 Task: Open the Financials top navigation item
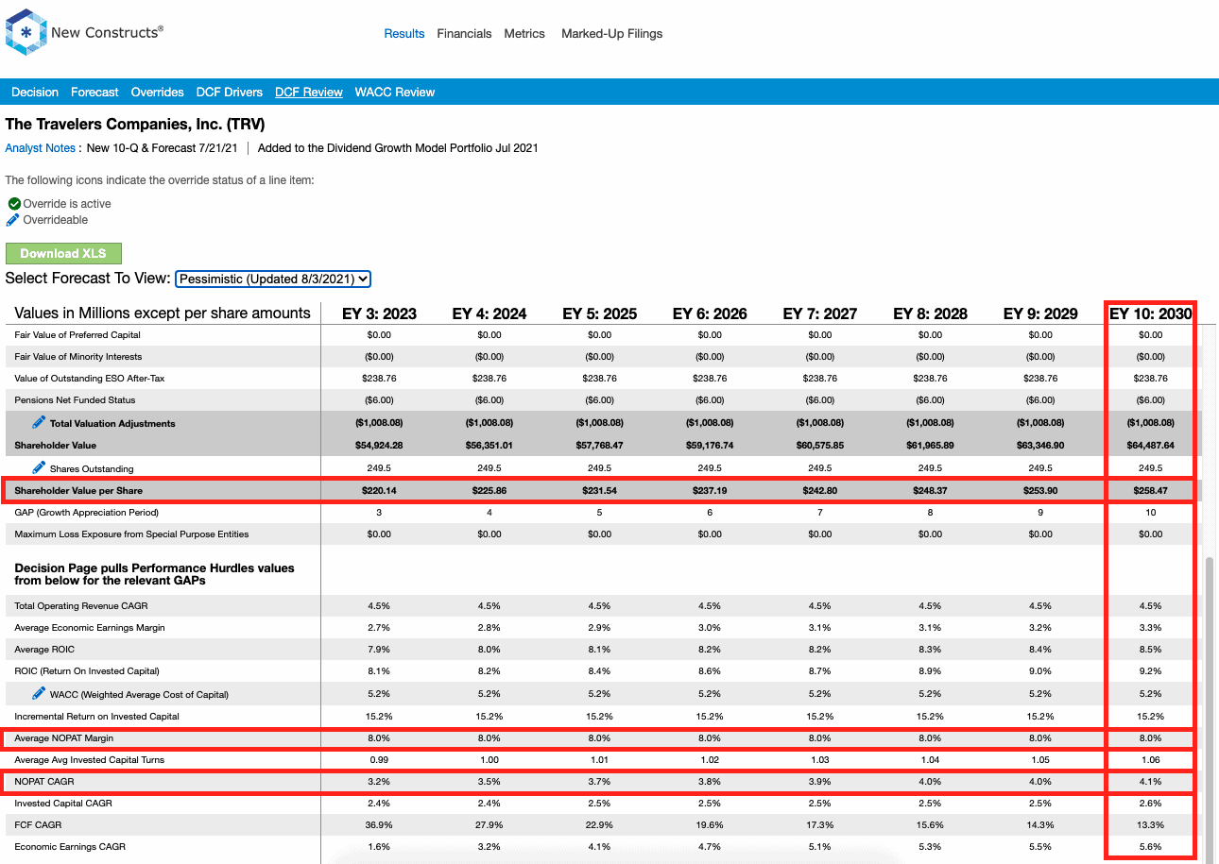[x=464, y=33]
